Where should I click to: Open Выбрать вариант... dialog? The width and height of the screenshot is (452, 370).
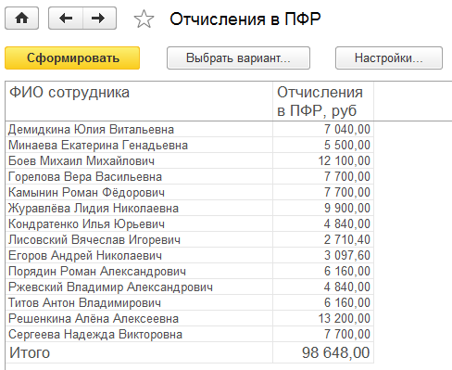click(238, 57)
